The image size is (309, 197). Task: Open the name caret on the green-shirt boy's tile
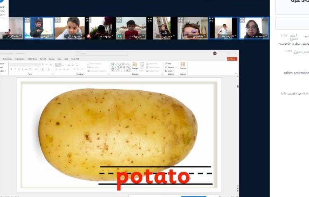point(51,36)
